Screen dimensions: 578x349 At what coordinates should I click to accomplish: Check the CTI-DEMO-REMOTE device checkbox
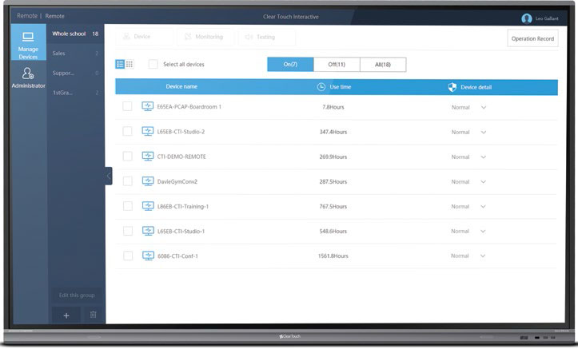128,156
